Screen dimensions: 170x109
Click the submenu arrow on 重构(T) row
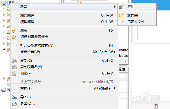(x=115, y=88)
